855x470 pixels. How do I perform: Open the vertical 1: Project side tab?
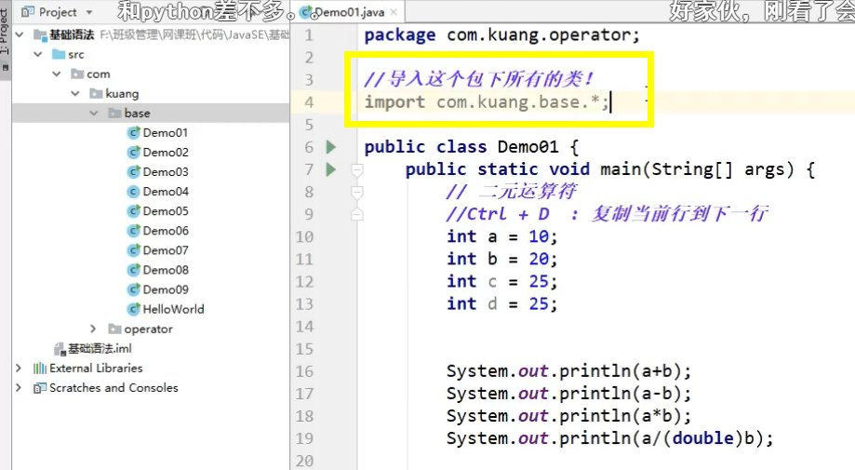5,32
